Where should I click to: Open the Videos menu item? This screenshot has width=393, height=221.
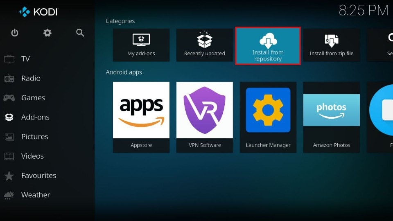pyautogui.click(x=32, y=156)
